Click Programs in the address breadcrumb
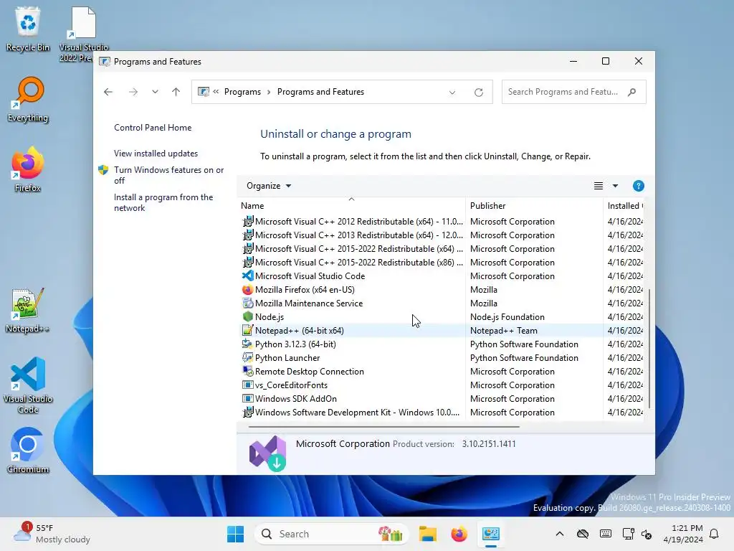Image resolution: width=734 pixels, height=551 pixels. (242, 92)
